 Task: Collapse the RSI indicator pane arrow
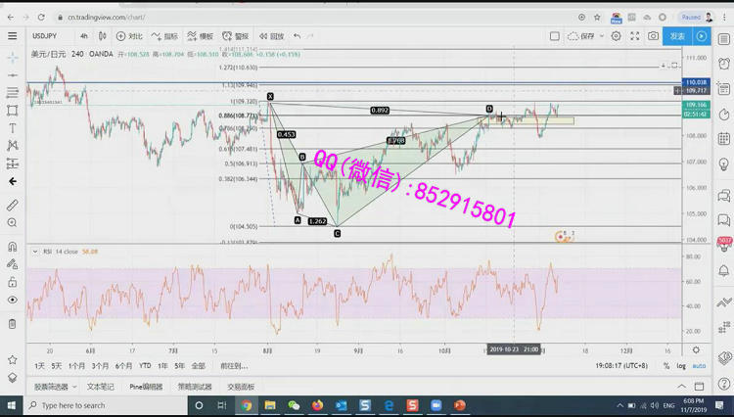coord(34,252)
